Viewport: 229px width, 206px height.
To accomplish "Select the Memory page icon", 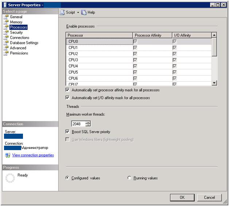I will [x=6, y=22].
